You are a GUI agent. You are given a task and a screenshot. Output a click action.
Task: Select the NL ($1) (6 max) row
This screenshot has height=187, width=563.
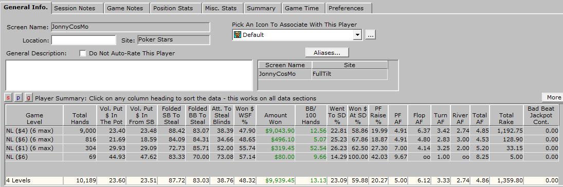click(x=282, y=148)
